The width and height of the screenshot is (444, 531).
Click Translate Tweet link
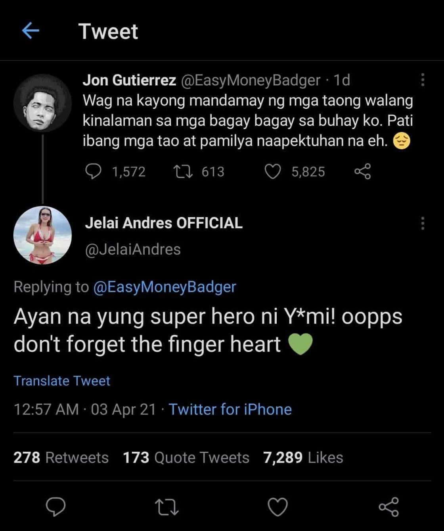62,381
